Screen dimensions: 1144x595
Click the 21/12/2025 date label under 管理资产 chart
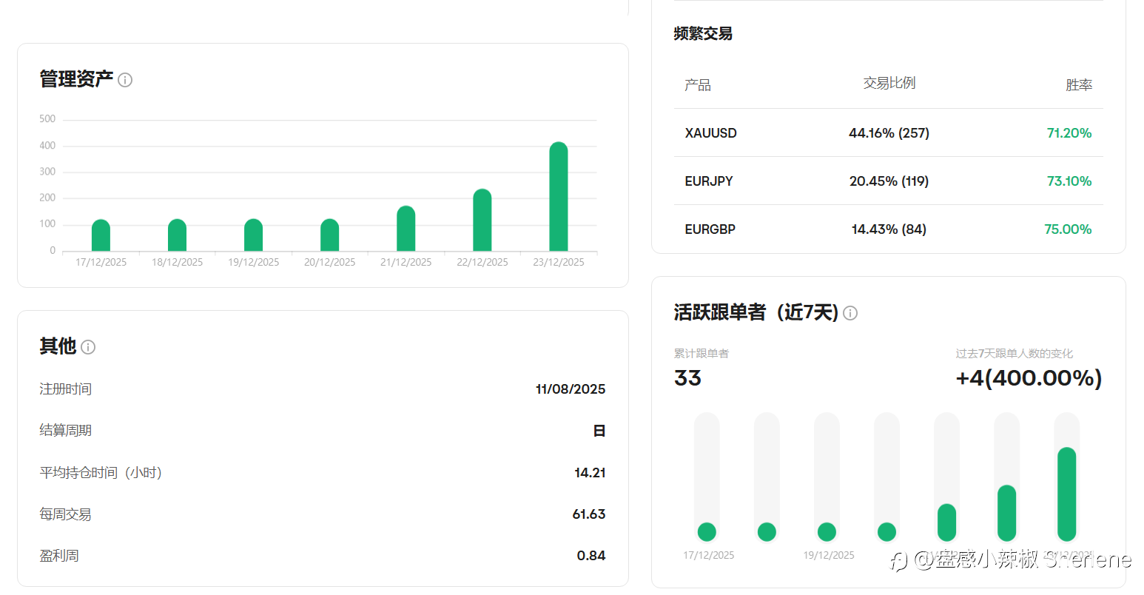pos(406,263)
